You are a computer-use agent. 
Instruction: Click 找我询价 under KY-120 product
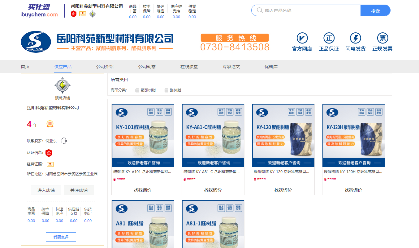[x=283, y=190]
